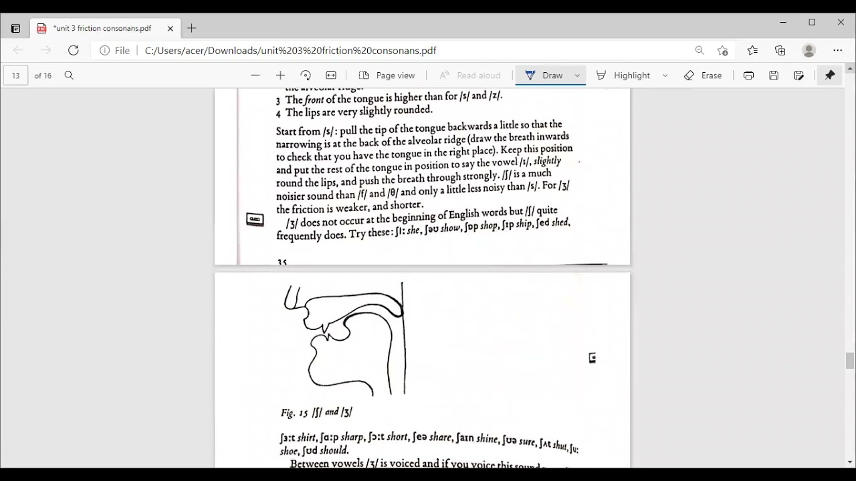Click the scroll up arrow

(x=850, y=68)
